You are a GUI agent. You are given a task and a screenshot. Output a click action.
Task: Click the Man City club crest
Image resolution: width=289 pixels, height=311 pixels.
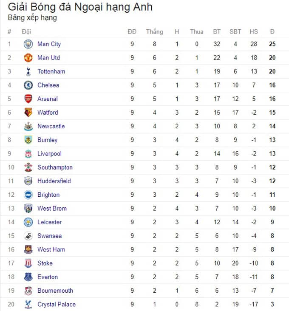[28, 44]
